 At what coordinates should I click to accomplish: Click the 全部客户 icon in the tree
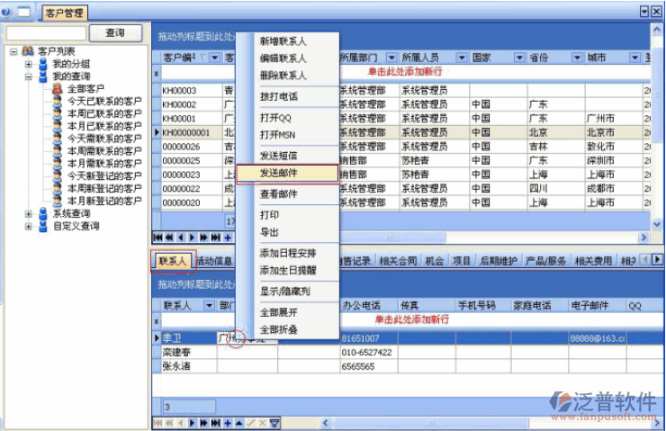click(57, 90)
